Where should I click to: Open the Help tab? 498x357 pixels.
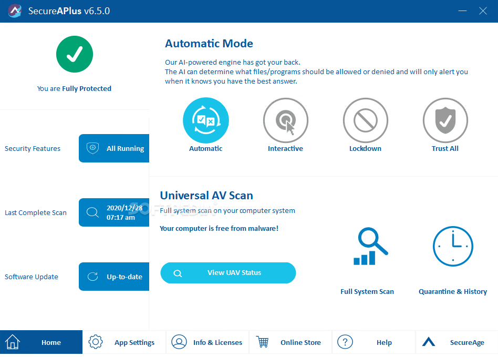pos(374,342)
